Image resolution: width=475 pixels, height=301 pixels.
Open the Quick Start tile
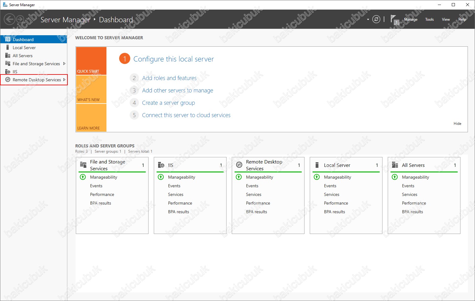point(91,61)
